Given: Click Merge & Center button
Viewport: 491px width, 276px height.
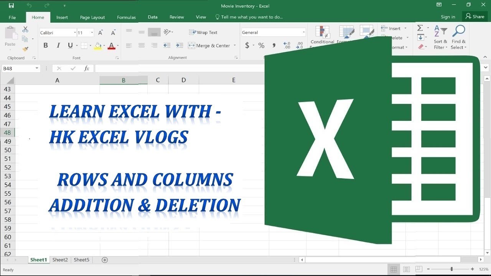Looking at the screenshot, I should coord(209,46).
